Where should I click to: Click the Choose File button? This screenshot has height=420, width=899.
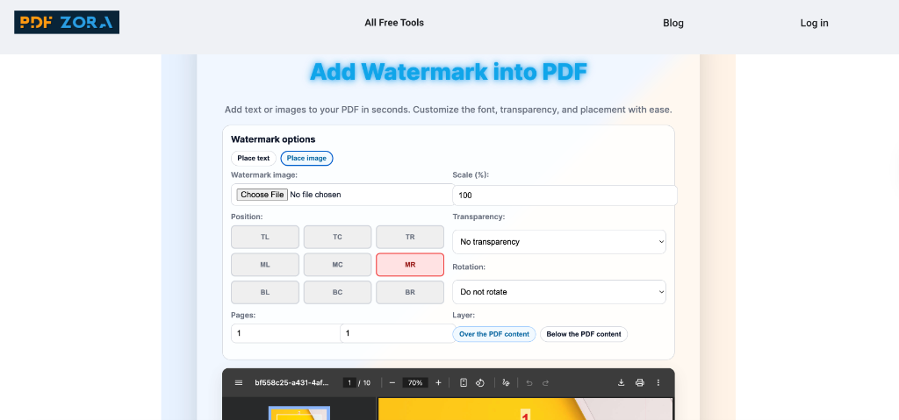tap(262, 195)
